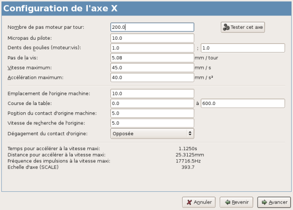Click the red X icon on Annuler
The height and width of the screenshot is (210, 293).
pos(189,202)
